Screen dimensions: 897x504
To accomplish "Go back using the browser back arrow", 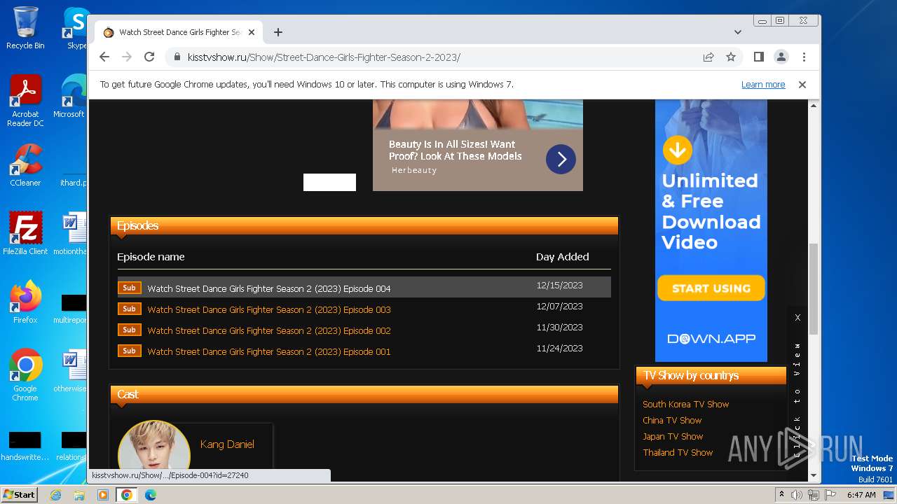I will click(x=104, y=57).
